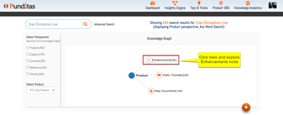Open the user profile avatar
Screen dimensions: 283x115
coord(273,5)
